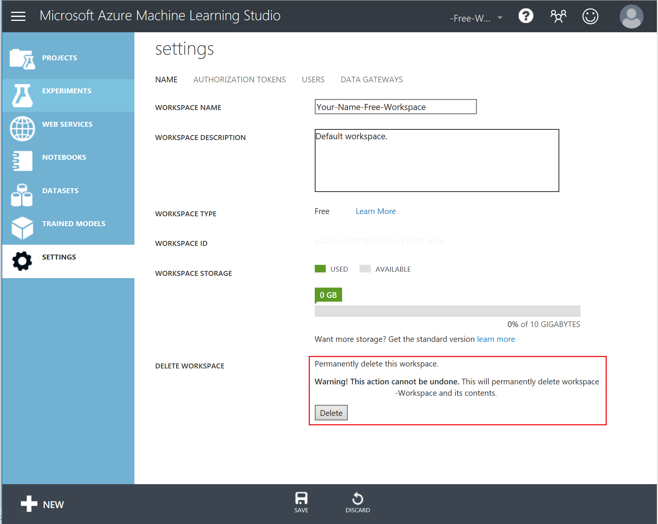Open Learn More about workspace type
The width and height of the screenshot is (658, 524).
(376, 211)
